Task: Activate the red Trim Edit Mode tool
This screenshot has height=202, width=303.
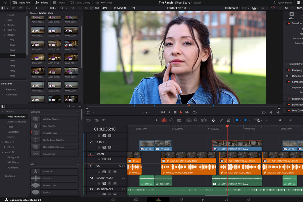Action: click(164, 120)
